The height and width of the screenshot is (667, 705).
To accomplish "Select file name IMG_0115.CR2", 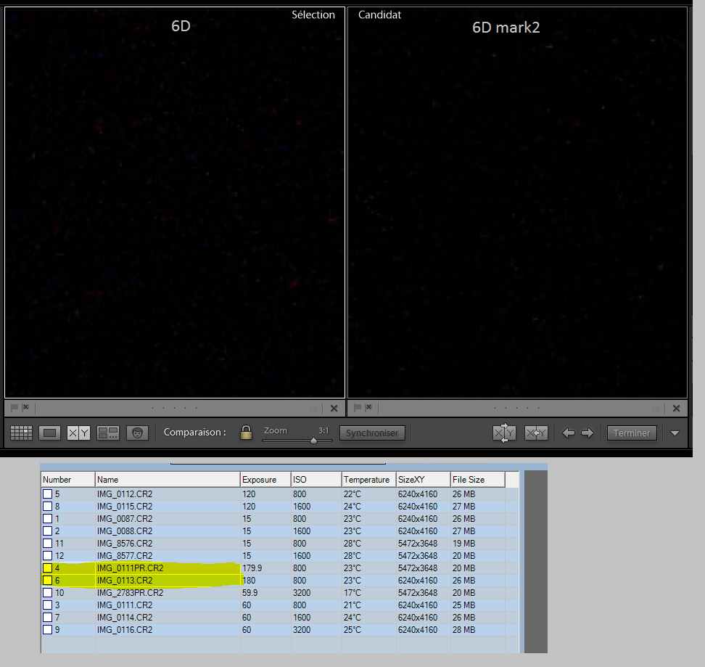I will [x=125, y=507].
